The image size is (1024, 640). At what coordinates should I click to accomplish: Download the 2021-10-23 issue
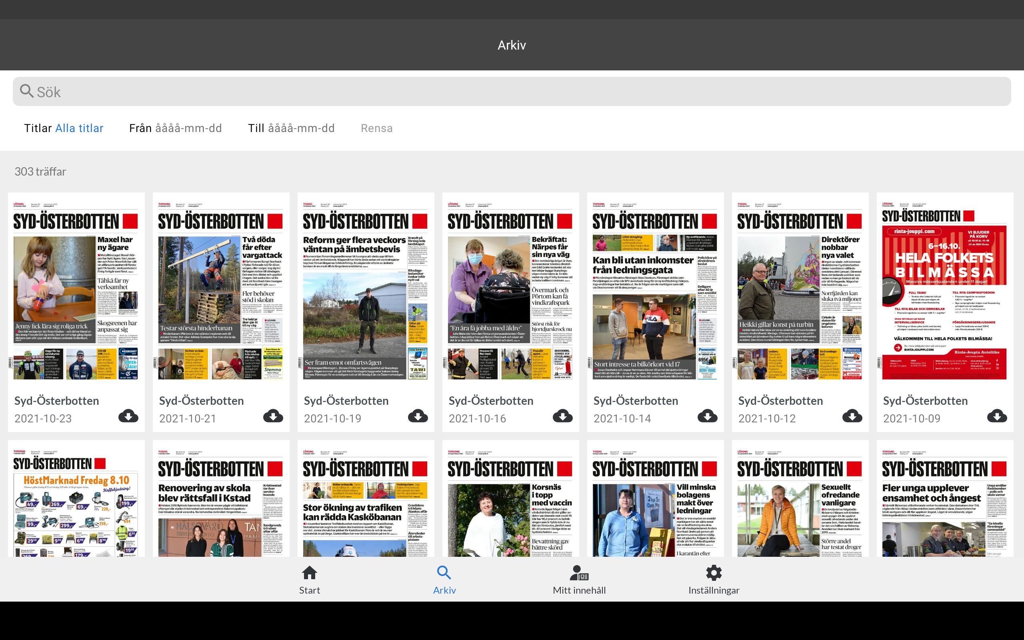point(128,416)
